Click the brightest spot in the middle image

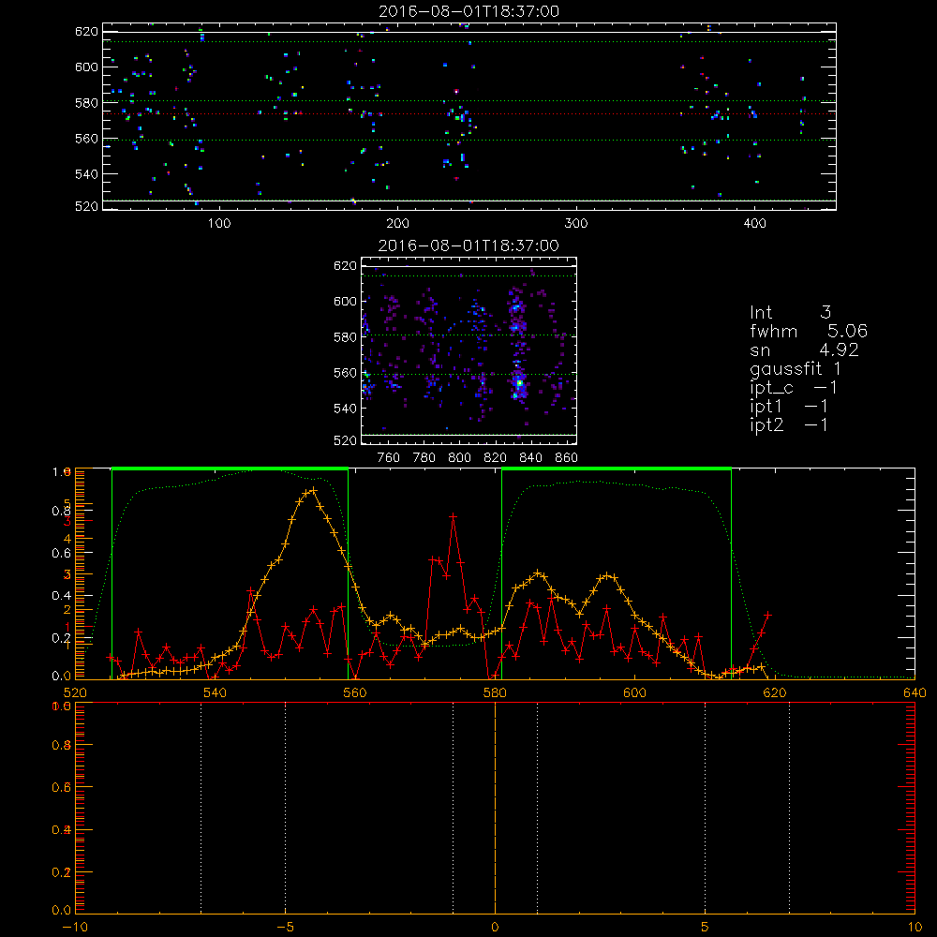(x=519, y=382)
